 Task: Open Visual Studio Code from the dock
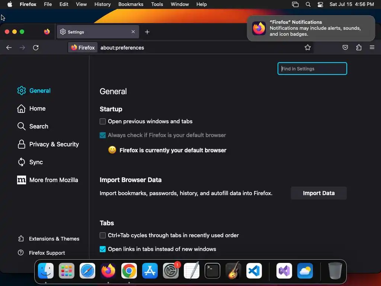pyautogui.click(x=254, y=271)
